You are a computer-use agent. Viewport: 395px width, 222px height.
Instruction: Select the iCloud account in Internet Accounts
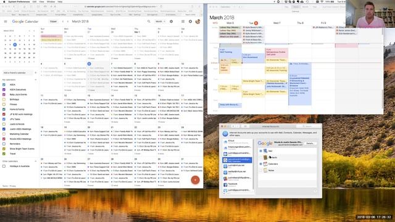coord(237,142)
